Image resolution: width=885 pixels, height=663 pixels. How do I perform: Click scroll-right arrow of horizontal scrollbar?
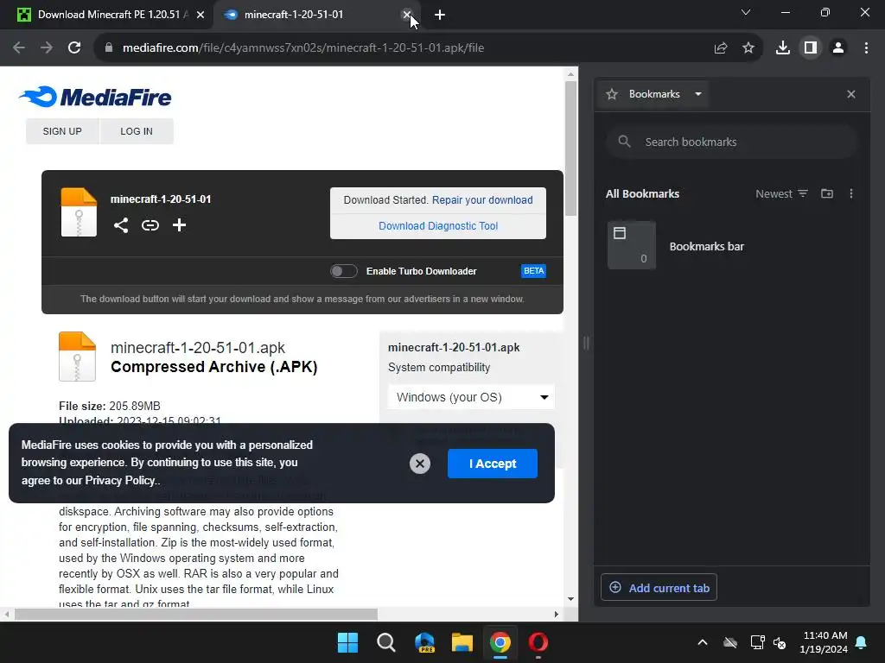[x=557, y=614]
